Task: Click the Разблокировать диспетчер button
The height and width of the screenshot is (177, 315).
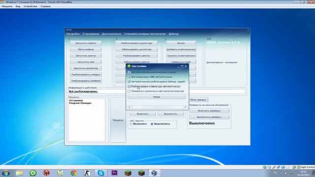Action: click(x=136, y=43)
